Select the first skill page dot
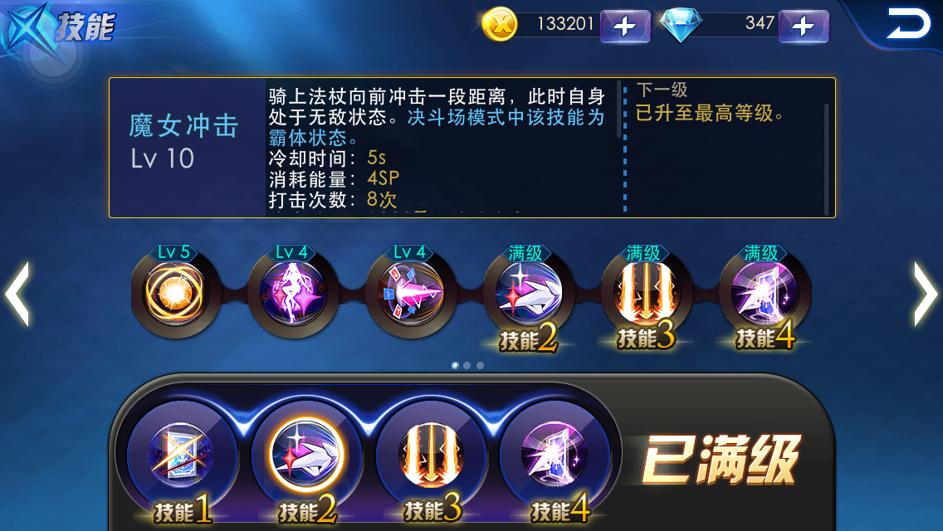The image size is (943, 531). [455, 365]
